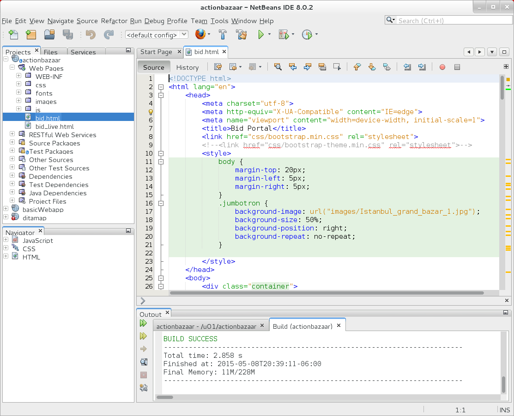Switch to the History view of bid.html

tap(187, 67)
